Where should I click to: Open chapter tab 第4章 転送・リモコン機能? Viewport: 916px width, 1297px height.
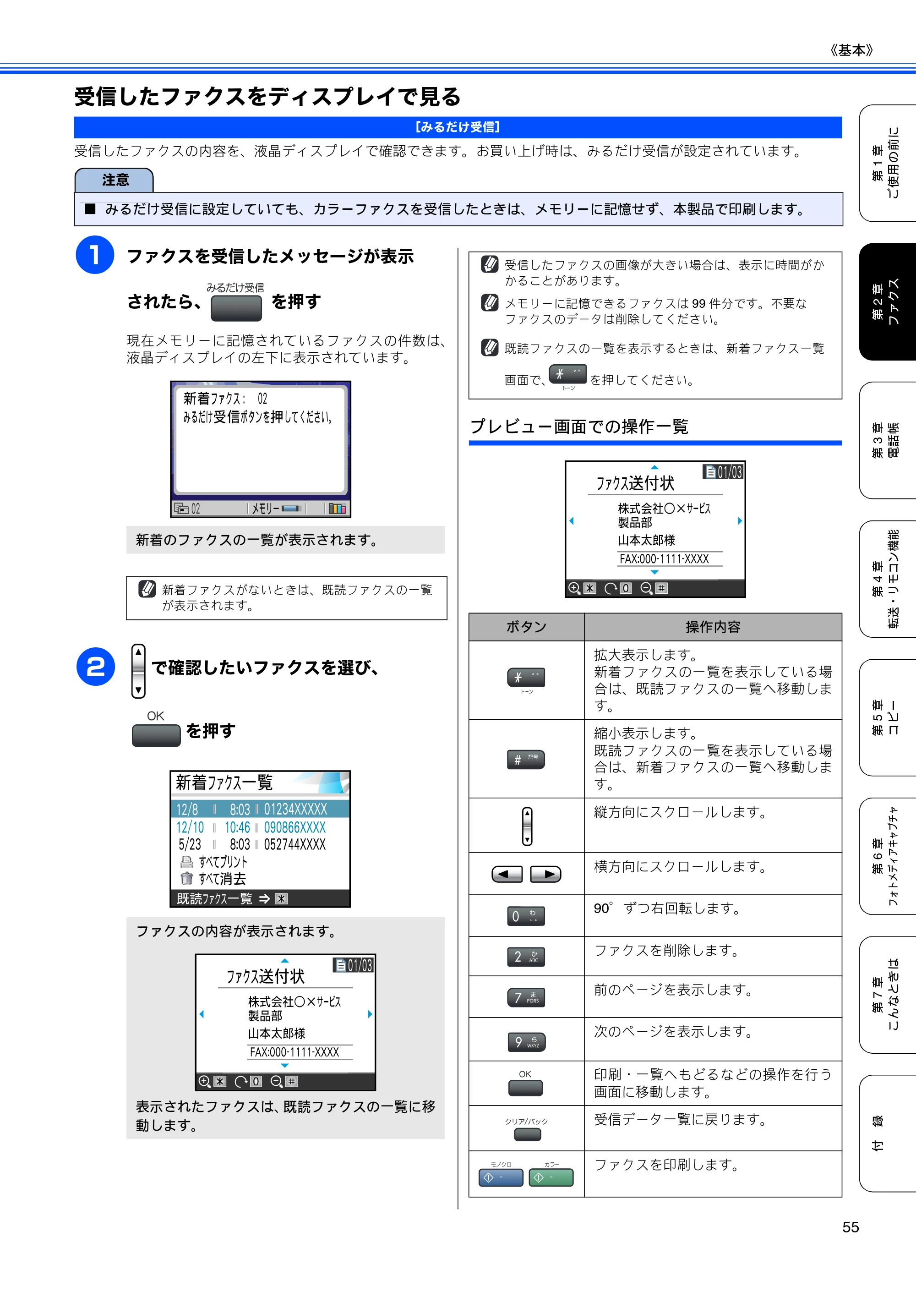(887, 579)
